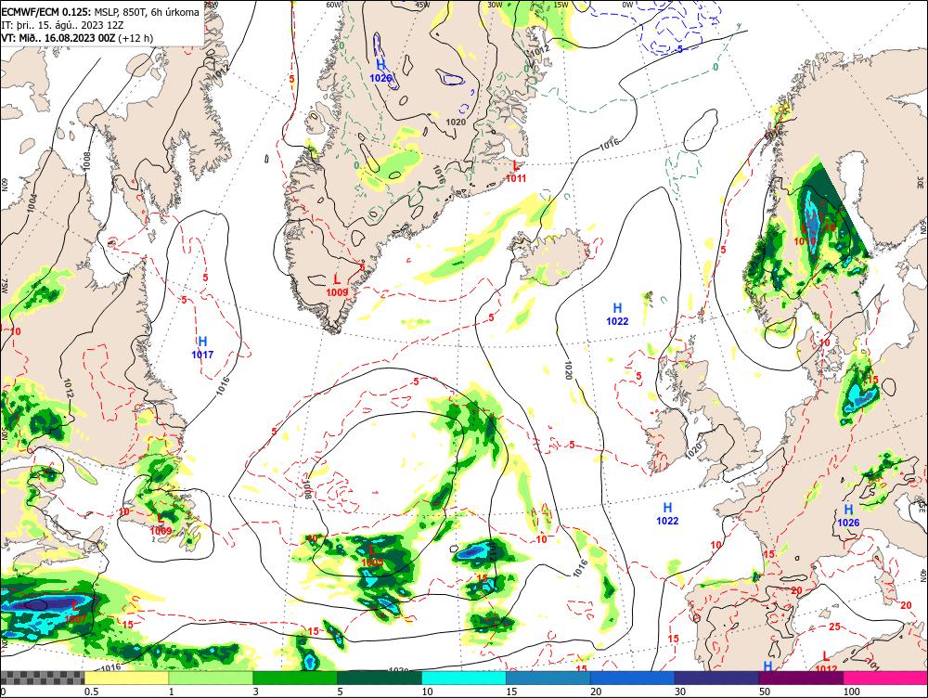Click the legend value 0.5
The height and width of the screenshot is (698, 928).
pyautogui.click(x=91, y=692)
